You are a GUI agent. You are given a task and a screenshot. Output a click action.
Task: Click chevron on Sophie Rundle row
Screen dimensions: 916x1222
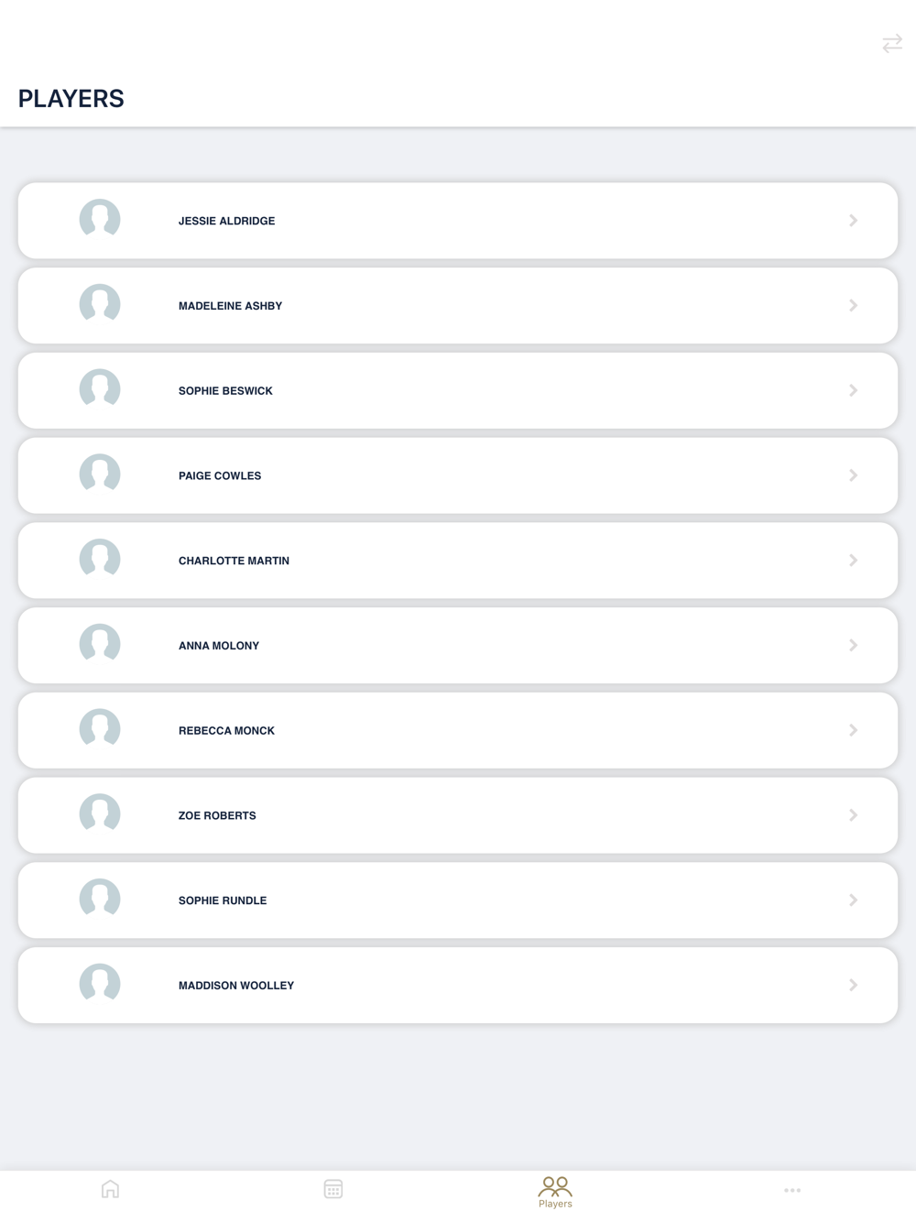pyautogui.click(x=853, y=900)
